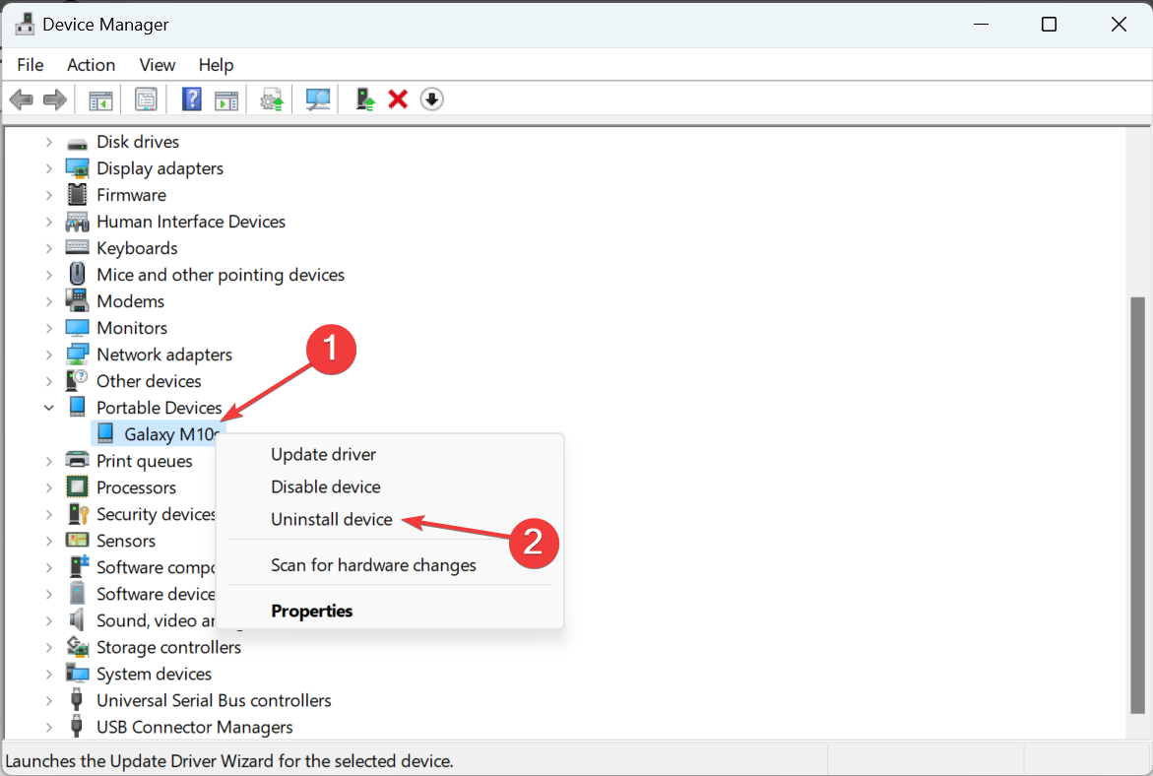Image resolution: width=1153 pixels, height=776 pixels.
Task: Click the Firmware chip icon
Action: click(x=77, y=195)
